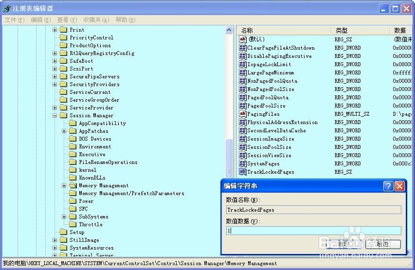Open the 查看(V) menu
415x270 pixels.
tap(67, 20)
